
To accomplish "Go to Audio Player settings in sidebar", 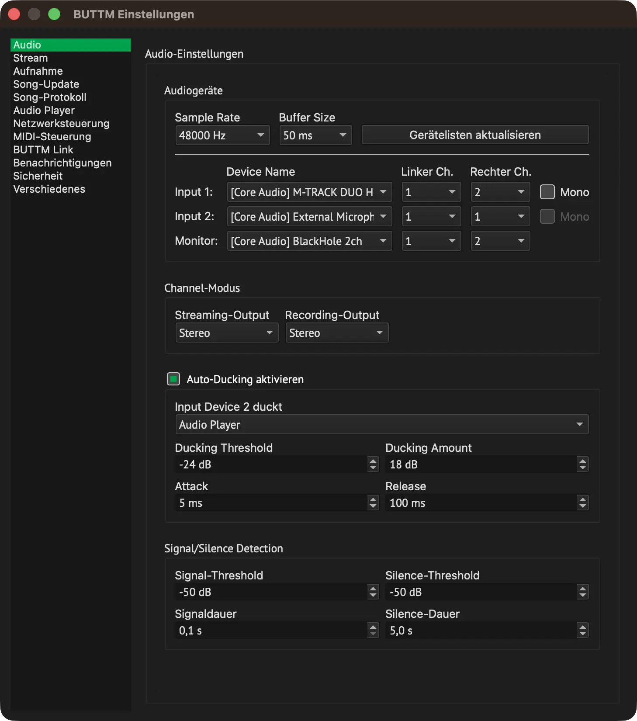I will (70, 111).
